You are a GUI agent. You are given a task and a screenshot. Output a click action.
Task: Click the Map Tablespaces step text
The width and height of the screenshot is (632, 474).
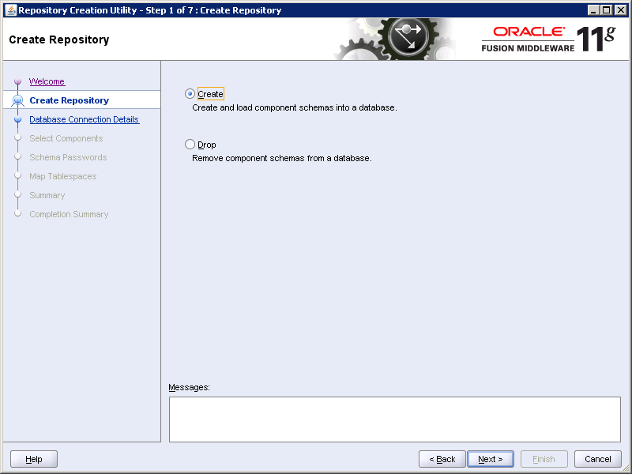tap(63, 176)
